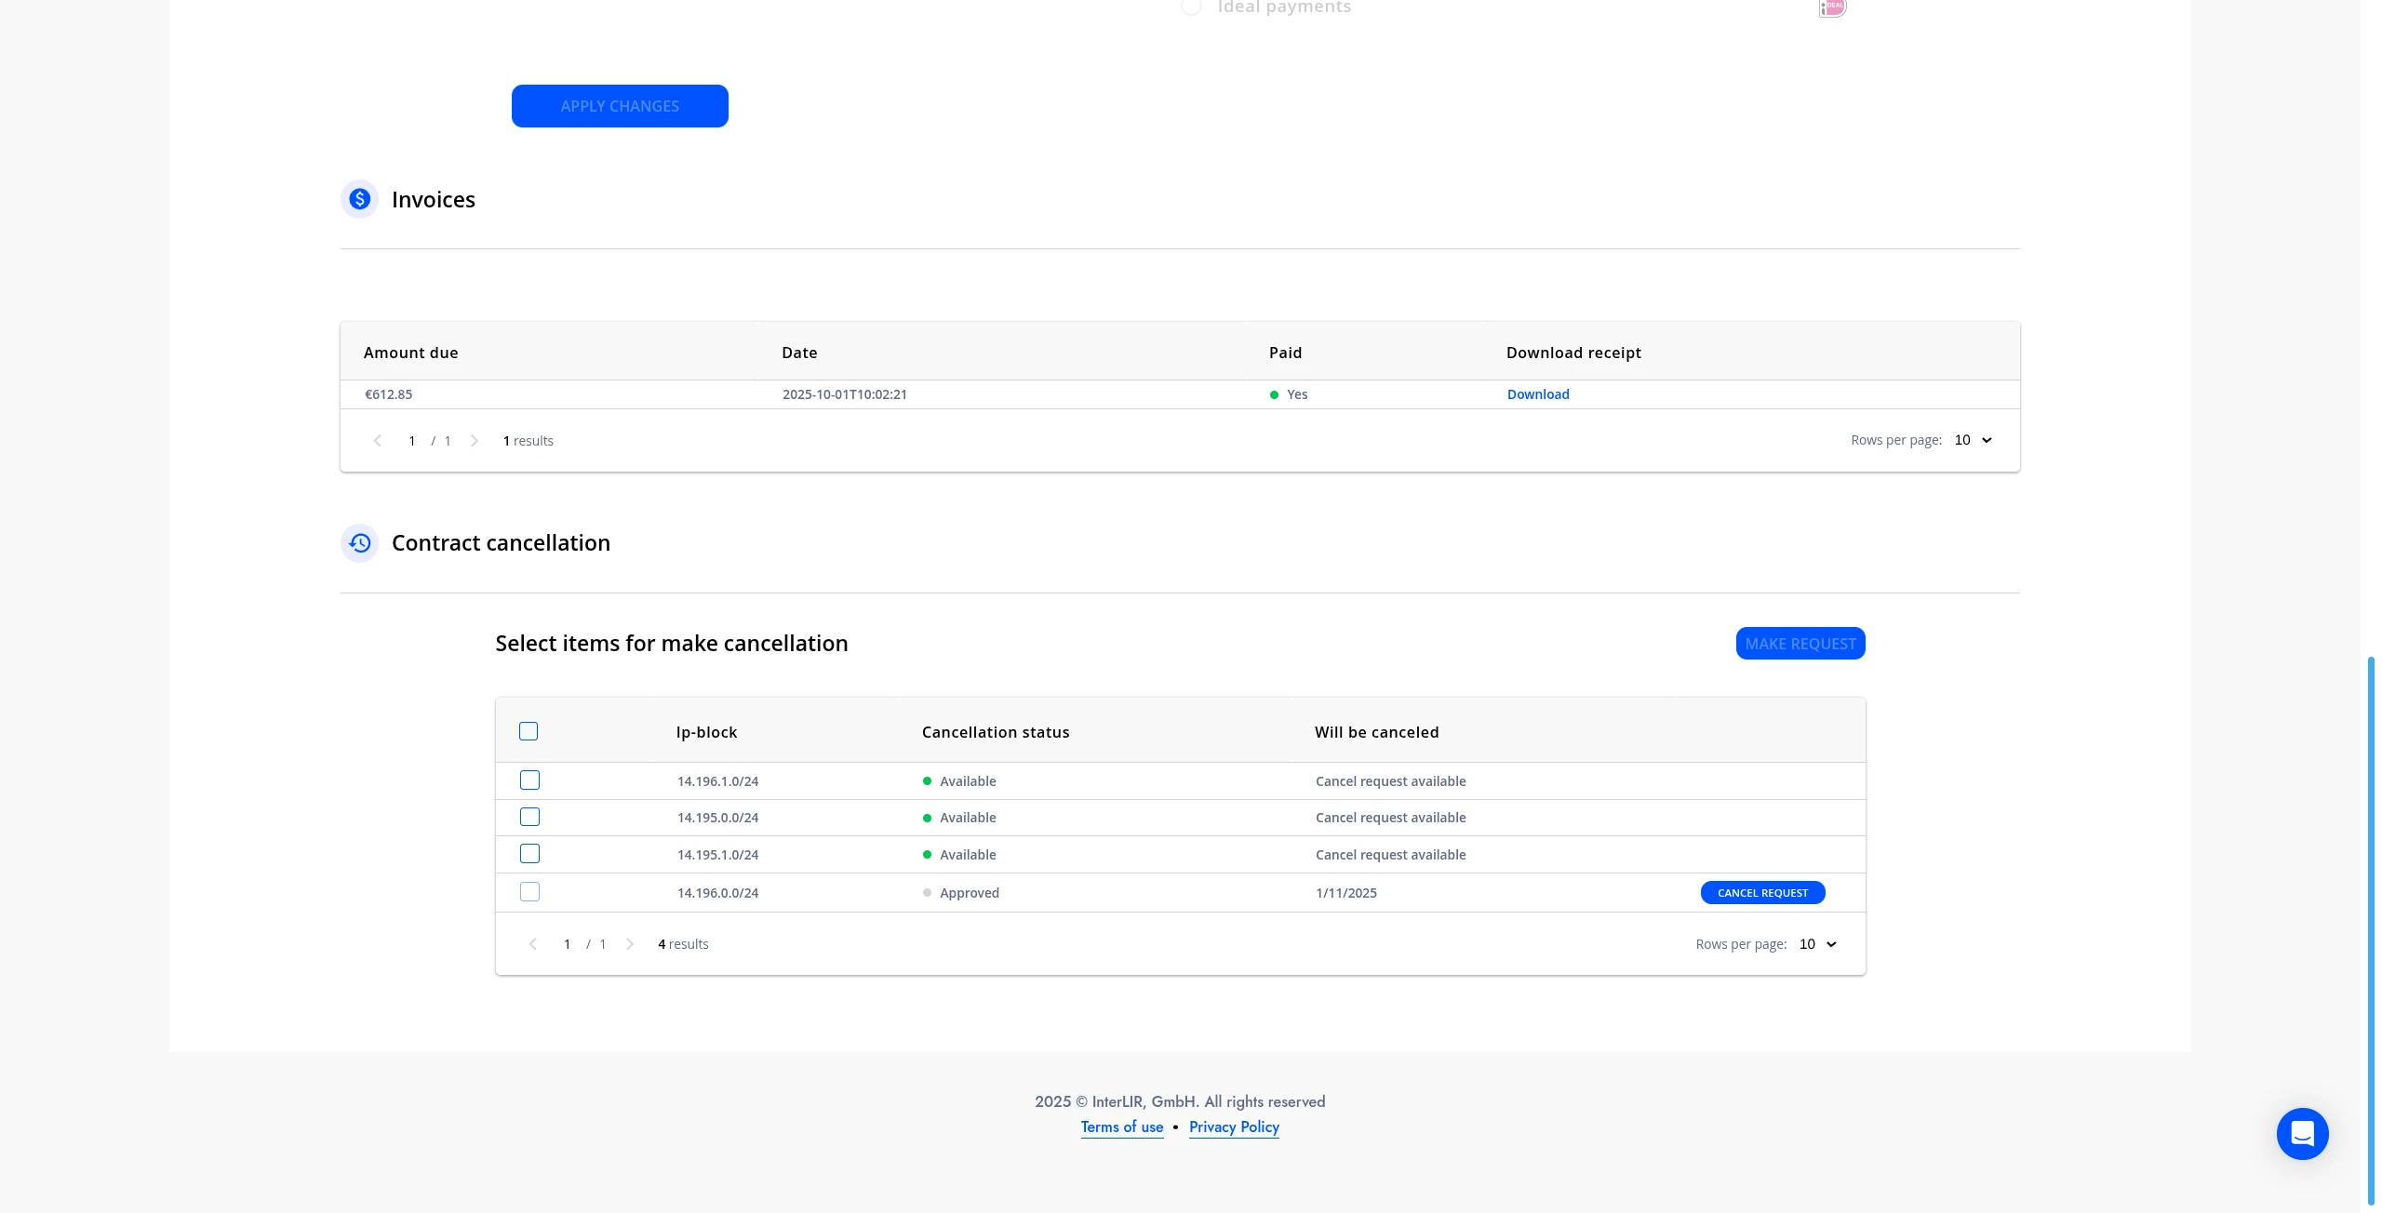Click the Approved status cell
Screen dimensions: 2382x1213
coord(961,893)
